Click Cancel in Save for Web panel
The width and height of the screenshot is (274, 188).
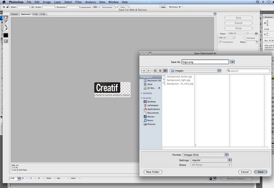coord(238,23)
